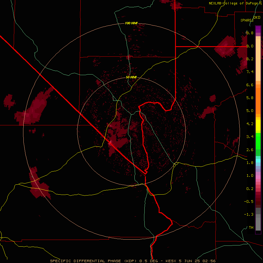Image resolution: width=263 pixels, height=263 pixels.
Task: Click the 7.4 legend value
Action: tap(250, 72)
